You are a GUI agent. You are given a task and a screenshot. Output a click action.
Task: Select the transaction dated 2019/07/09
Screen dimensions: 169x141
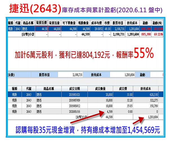click(x=85, y=100)
